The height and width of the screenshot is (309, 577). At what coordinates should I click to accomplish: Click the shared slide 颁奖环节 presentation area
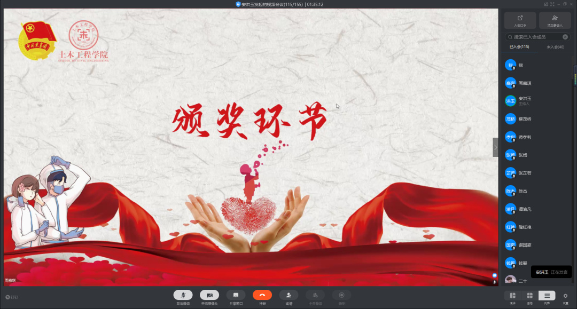click(x=251, y=147)
